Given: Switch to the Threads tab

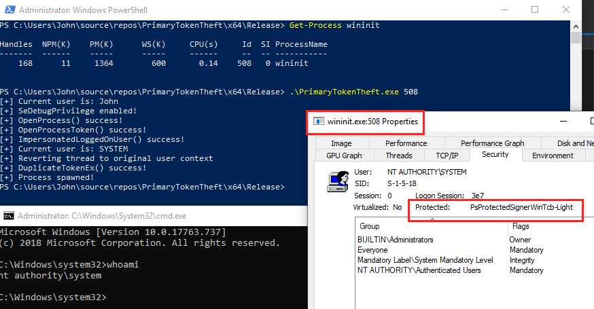Looking at the screenshot, I should click(x=399, y=156).
